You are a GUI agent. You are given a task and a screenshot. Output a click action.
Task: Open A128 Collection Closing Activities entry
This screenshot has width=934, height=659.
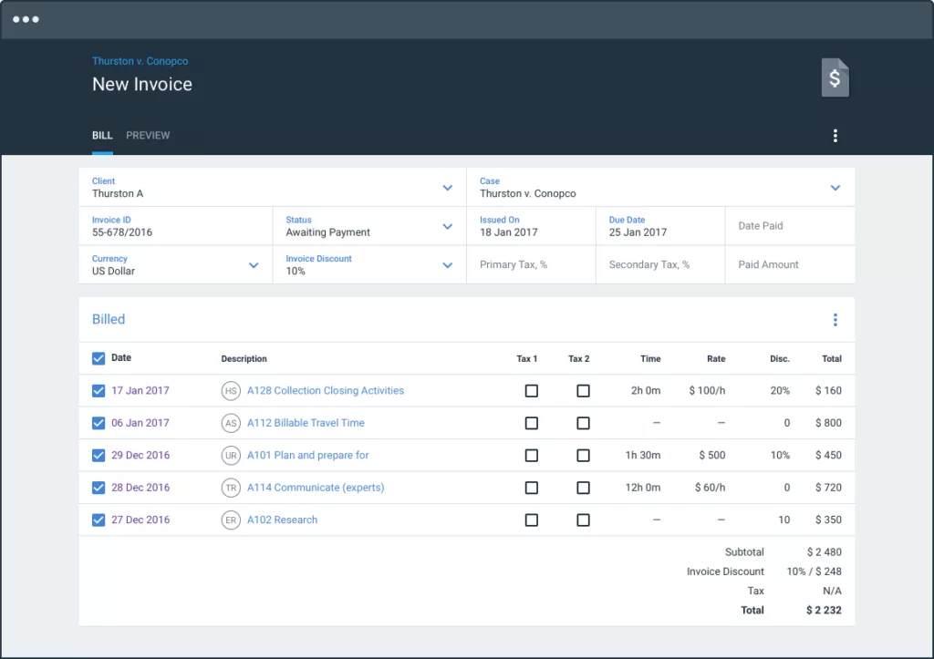click(x=326, y=390)
